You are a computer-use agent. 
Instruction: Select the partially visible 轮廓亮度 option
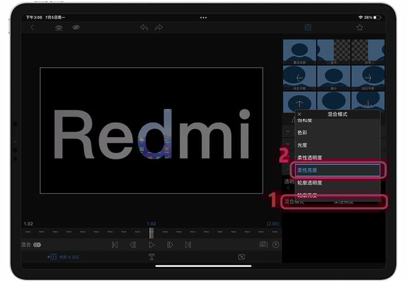(337, 195)
